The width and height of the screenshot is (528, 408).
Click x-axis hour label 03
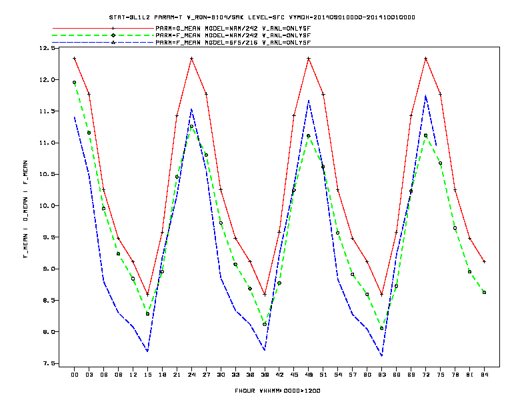89,375
